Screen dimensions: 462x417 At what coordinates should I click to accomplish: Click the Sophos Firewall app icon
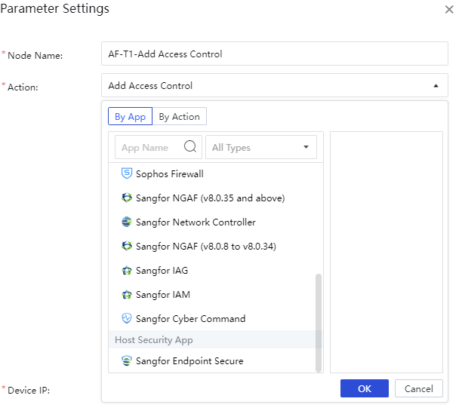coord(126,173)
